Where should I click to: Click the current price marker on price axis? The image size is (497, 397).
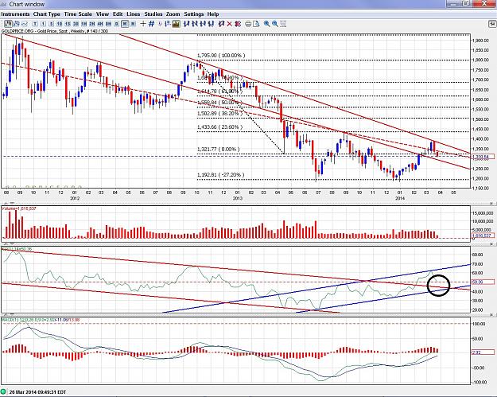point(483,157)
